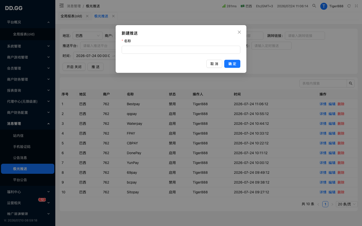Expand the 运营相关 menu
The height and width of the screenshot is (226, 362).
[28, 203]
